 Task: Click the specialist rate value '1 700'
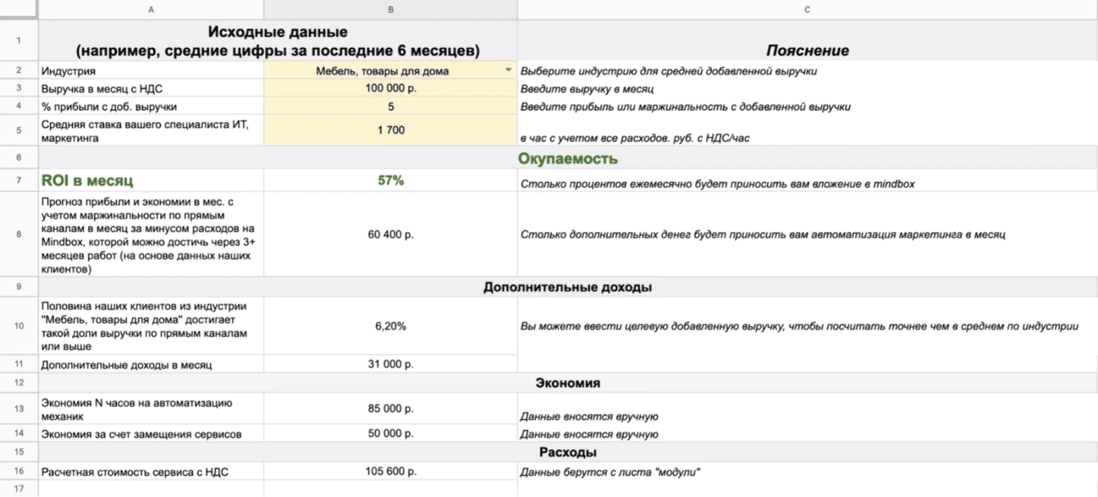[391, 130]
